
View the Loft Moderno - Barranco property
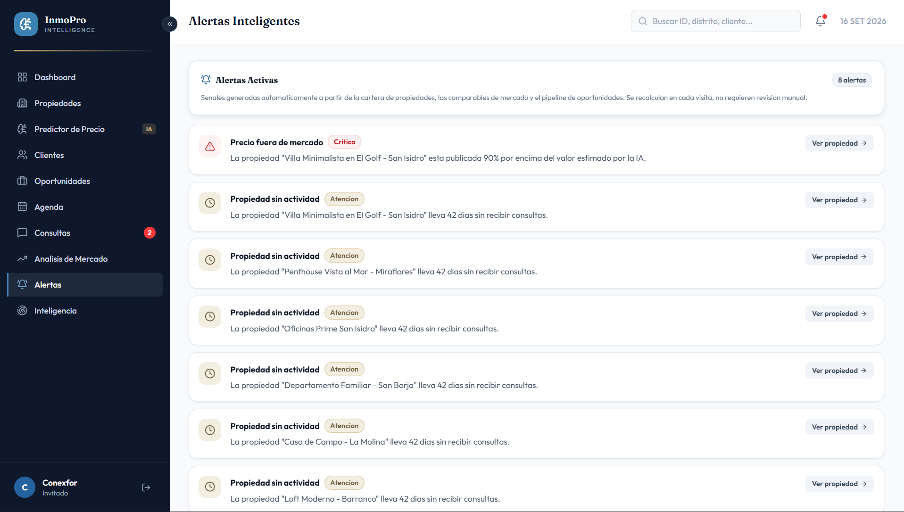839,484
